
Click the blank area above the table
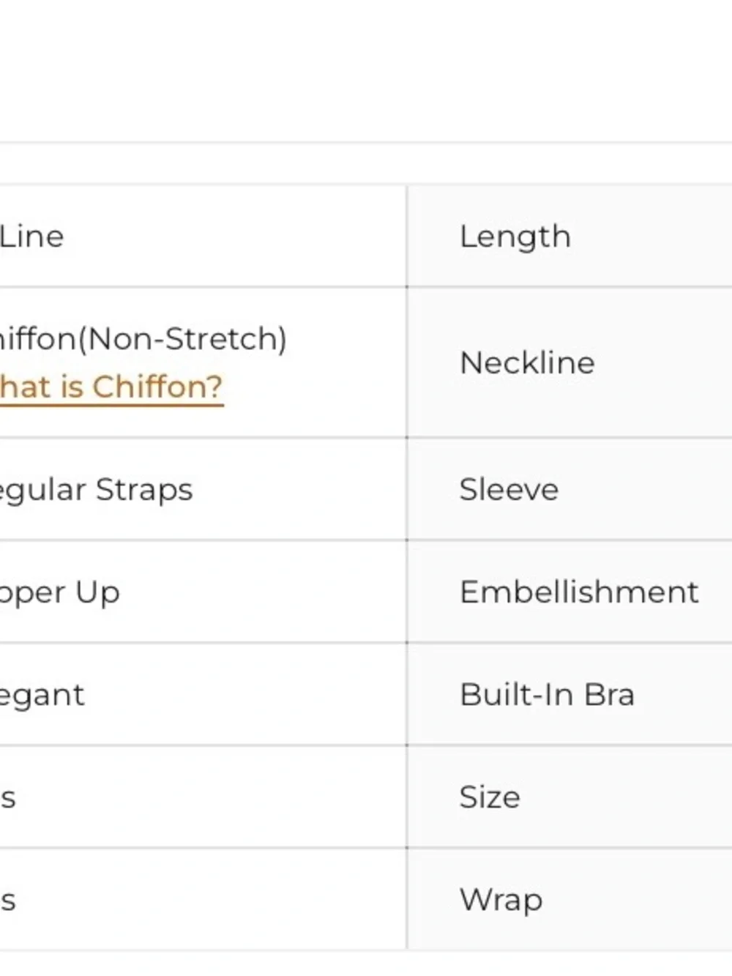[x=366, y=70]
